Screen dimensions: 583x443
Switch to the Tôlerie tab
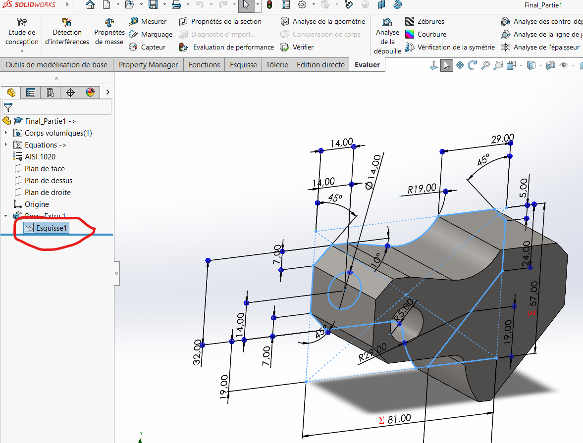click(x=277, y=65)
